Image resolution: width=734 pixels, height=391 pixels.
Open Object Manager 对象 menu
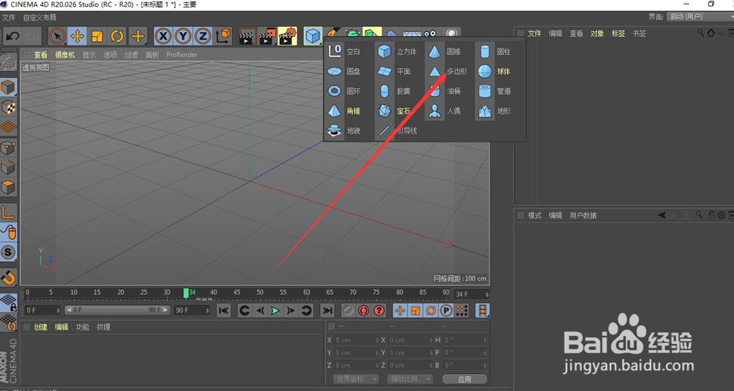(597, 33)
